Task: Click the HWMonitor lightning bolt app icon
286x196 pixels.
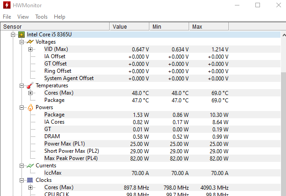Action: (7, 5)
